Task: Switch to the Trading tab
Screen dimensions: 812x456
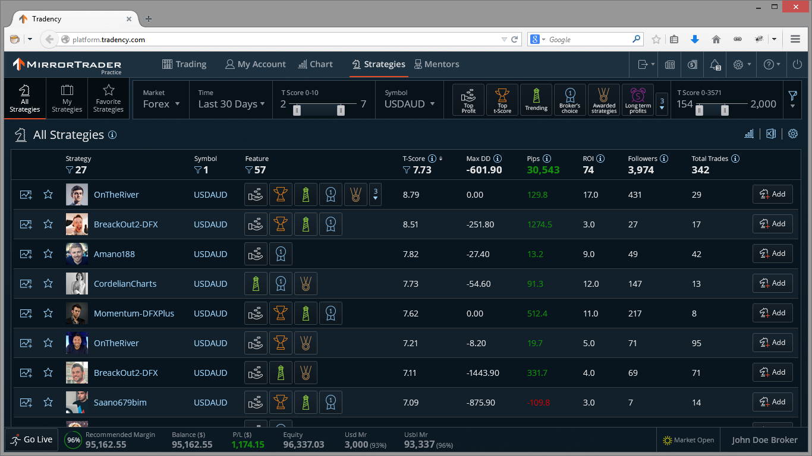Action: click(184, 64)
